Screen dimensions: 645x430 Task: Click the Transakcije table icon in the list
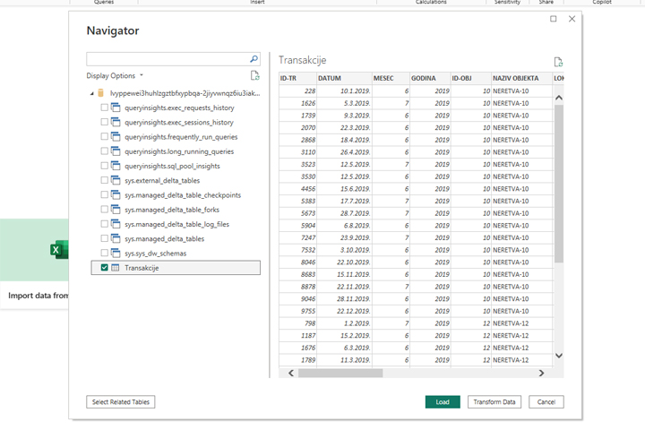[x=116, y=268]
